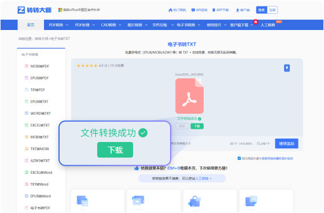The width and height of the screenshot is (324, 213).
Task: Expand the 客户端下载 dropdown menu
Action: coord(241,25)
